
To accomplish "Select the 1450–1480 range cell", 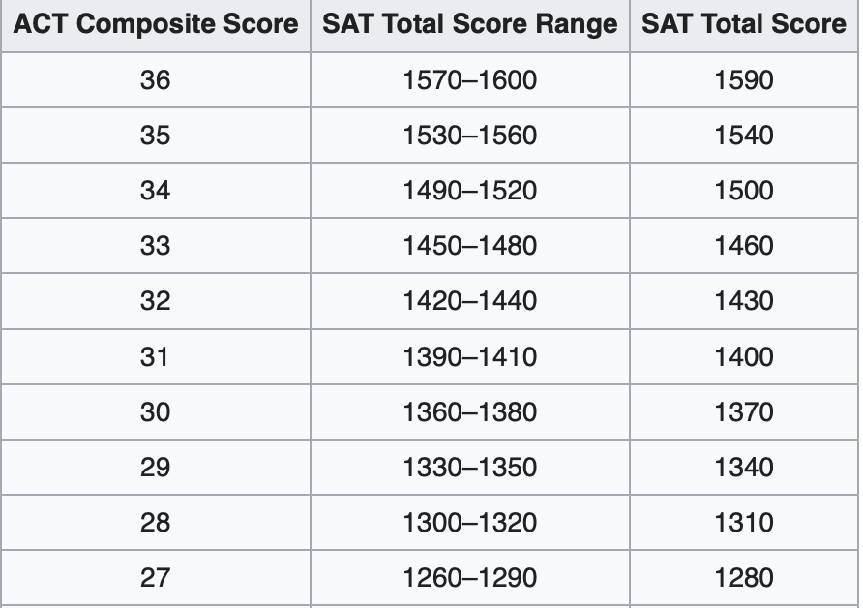I will tap(470, 246).
